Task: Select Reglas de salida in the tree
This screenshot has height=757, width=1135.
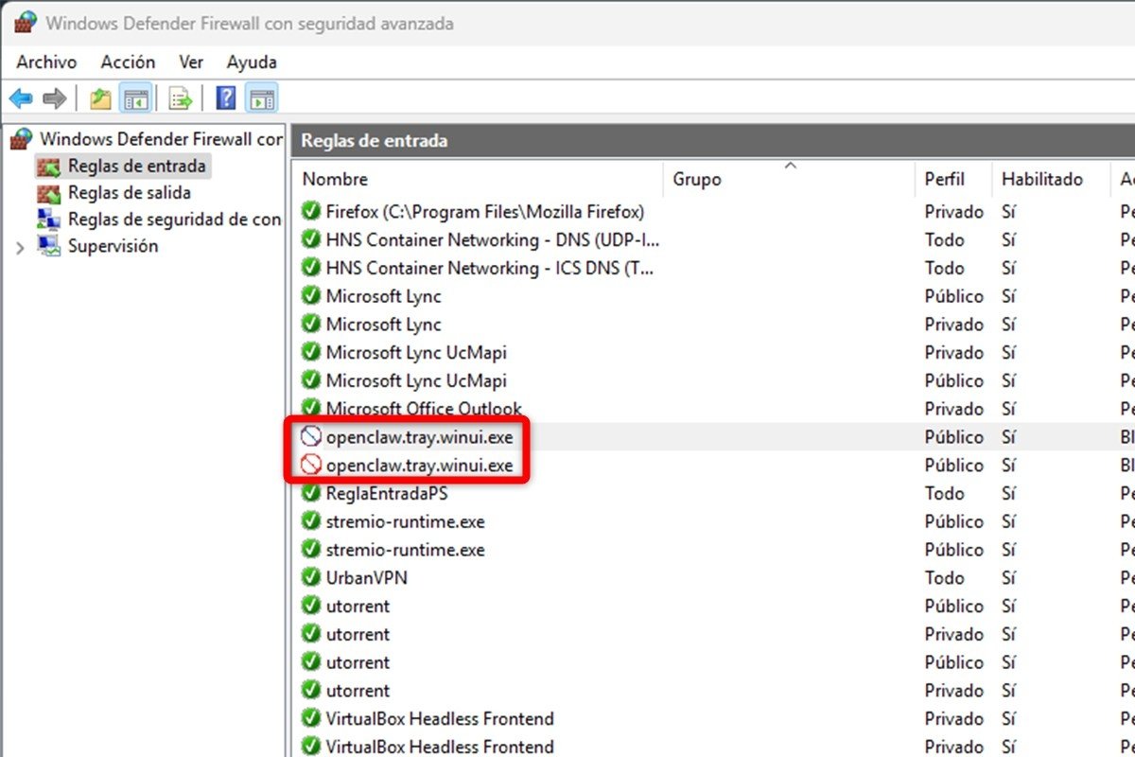Action: pos(129,193)
